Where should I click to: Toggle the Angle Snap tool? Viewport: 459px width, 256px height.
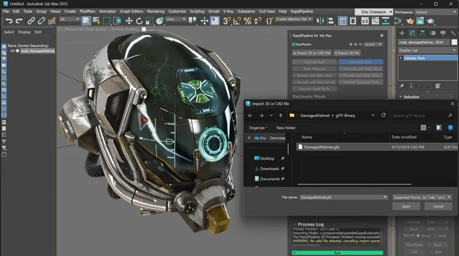tap(236, 21)
